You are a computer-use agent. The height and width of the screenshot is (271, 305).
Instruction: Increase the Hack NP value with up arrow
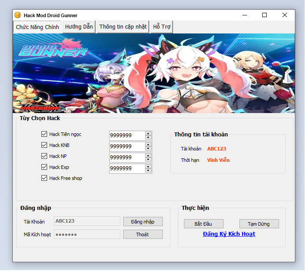pos(148,156)
